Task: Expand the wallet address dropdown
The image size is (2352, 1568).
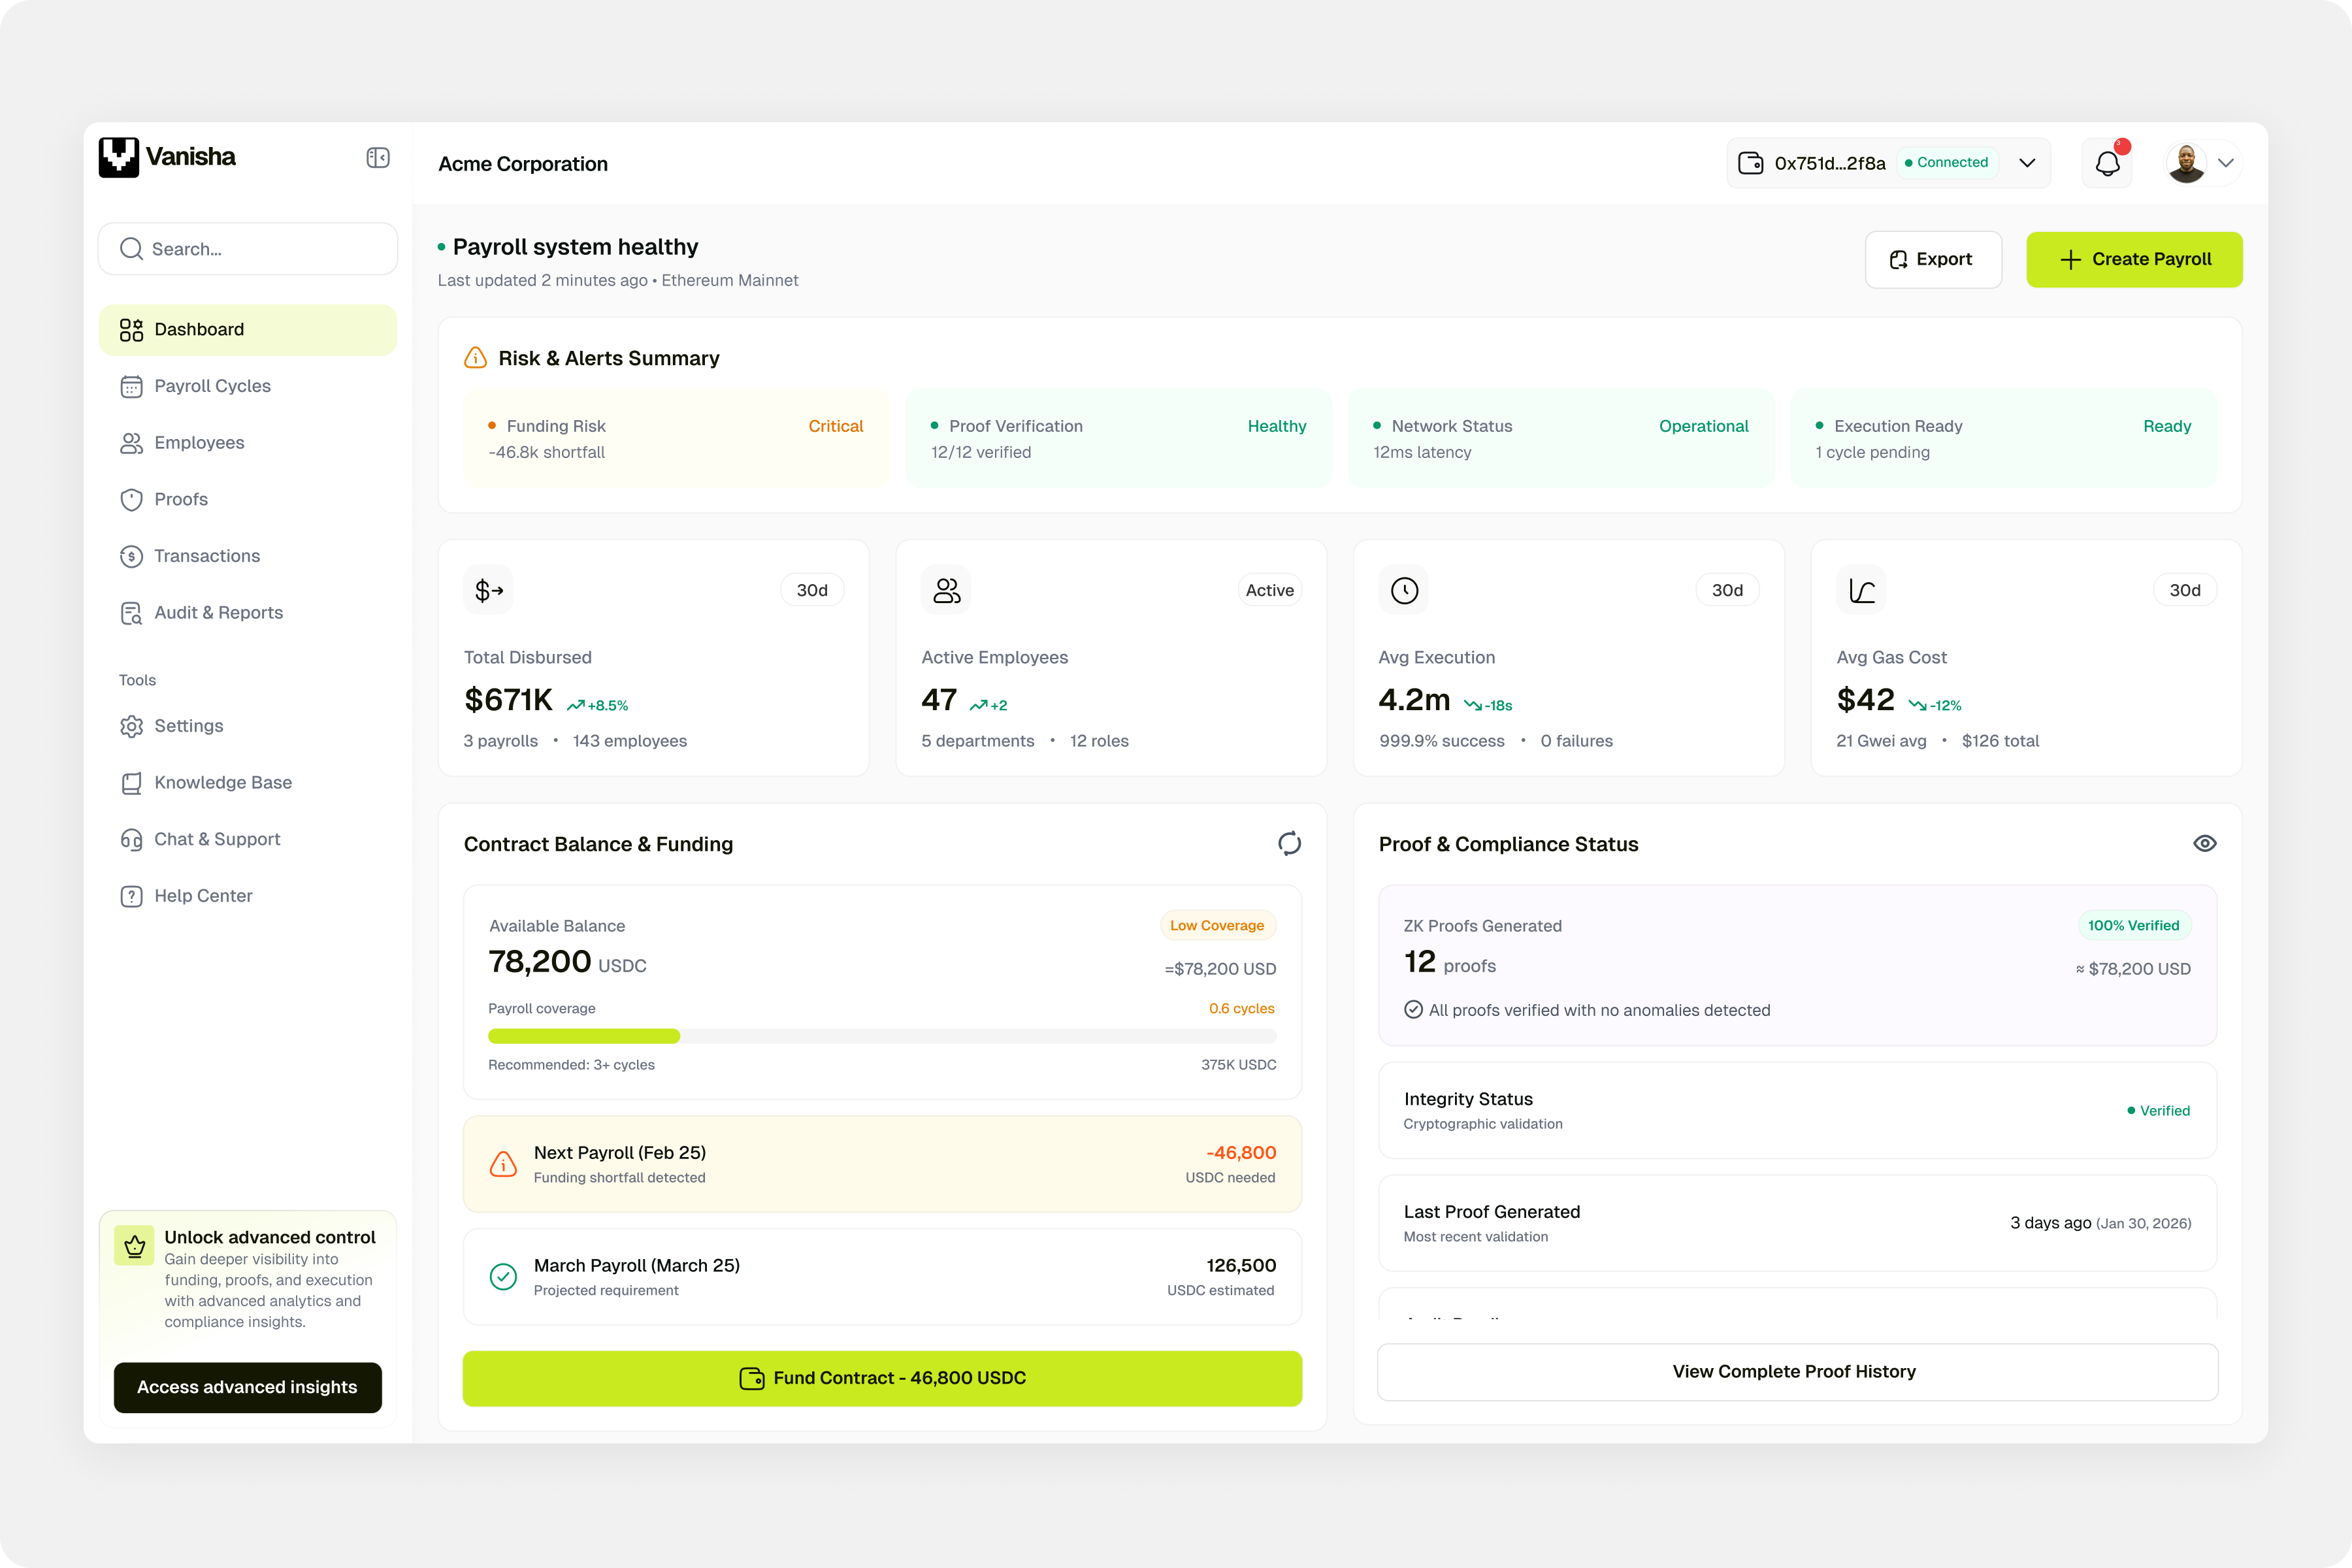Action: (x=2027, y=163)
